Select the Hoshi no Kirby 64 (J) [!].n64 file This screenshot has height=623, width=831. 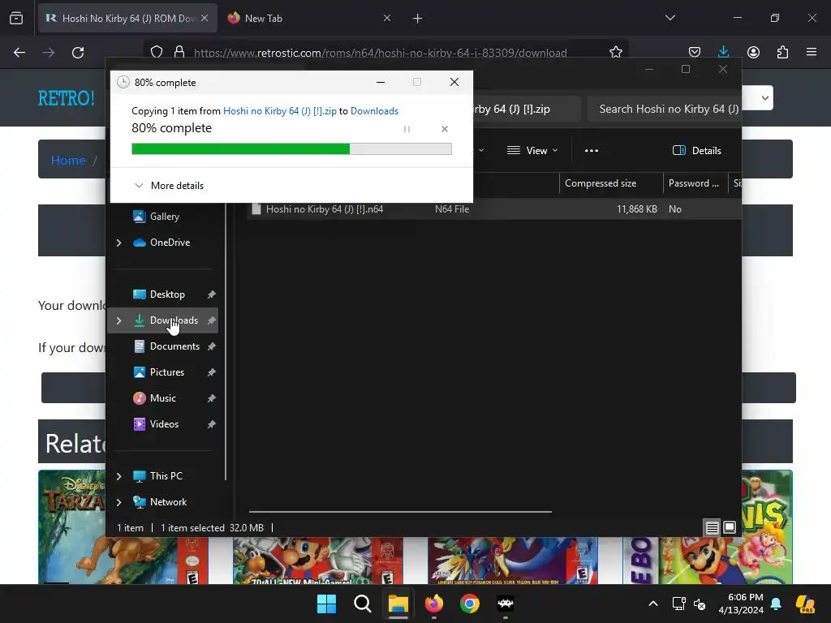click(325, 209)
